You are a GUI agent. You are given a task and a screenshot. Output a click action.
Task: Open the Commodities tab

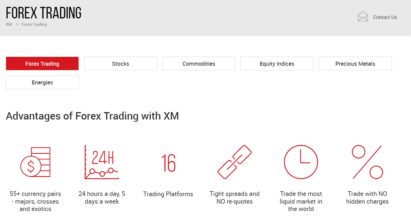coord(199,63)
